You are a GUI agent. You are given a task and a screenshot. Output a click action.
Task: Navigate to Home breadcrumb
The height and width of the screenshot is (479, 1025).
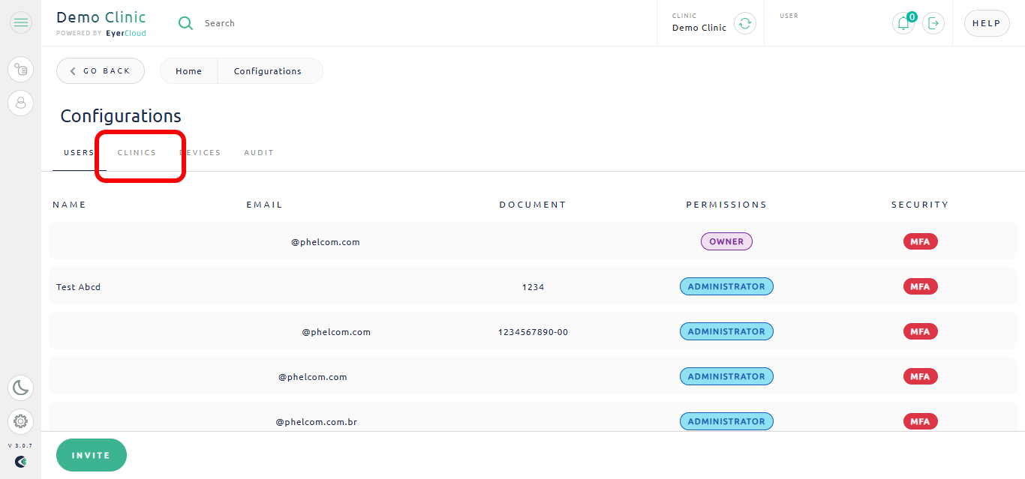[x=188, y=71]
